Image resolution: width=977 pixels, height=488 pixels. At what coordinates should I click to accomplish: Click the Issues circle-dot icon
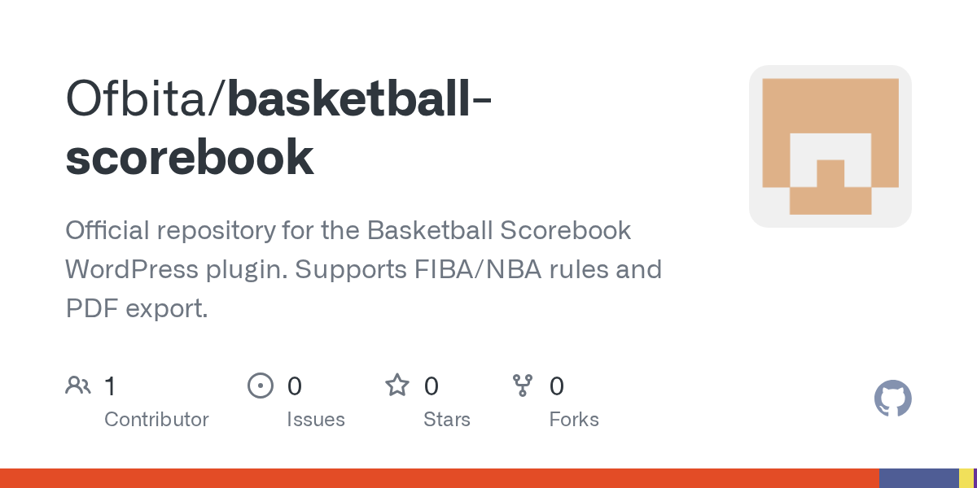coord(260,386)
